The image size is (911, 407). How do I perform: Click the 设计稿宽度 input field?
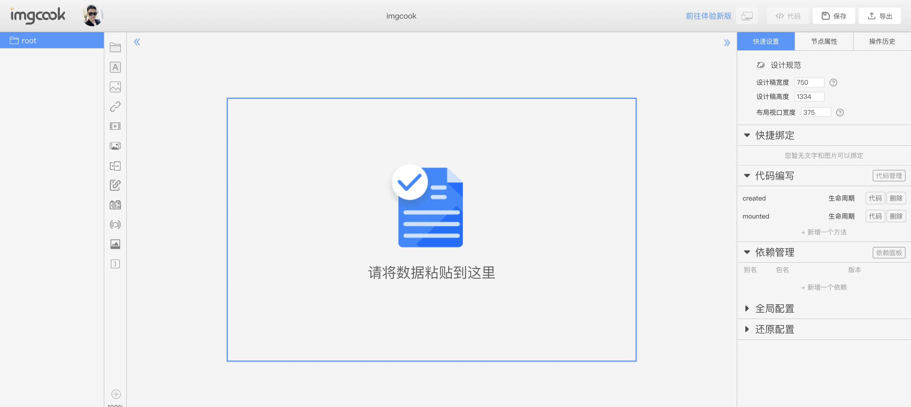tap(809, 82)
